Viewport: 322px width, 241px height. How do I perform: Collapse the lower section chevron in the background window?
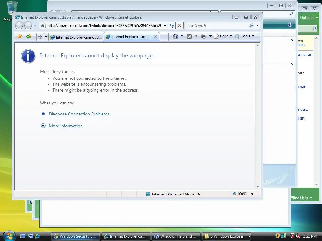point(291,64)
